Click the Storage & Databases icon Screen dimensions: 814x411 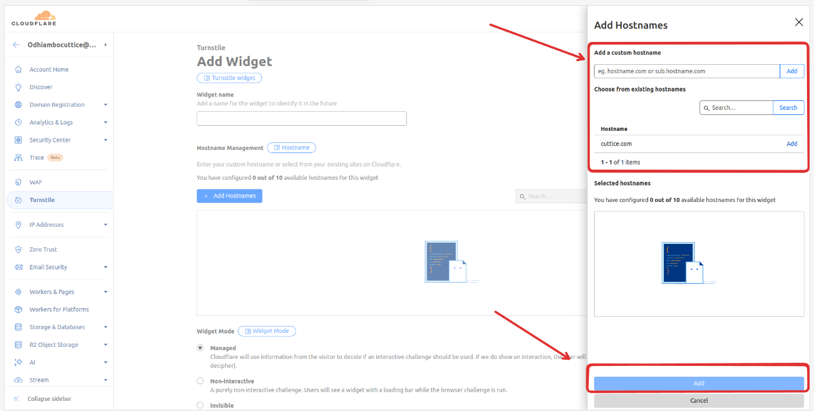tap(18, 327)
